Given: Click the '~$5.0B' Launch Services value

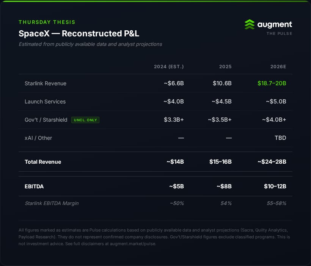Looking at the screenshot, I should tap(276, 102).
